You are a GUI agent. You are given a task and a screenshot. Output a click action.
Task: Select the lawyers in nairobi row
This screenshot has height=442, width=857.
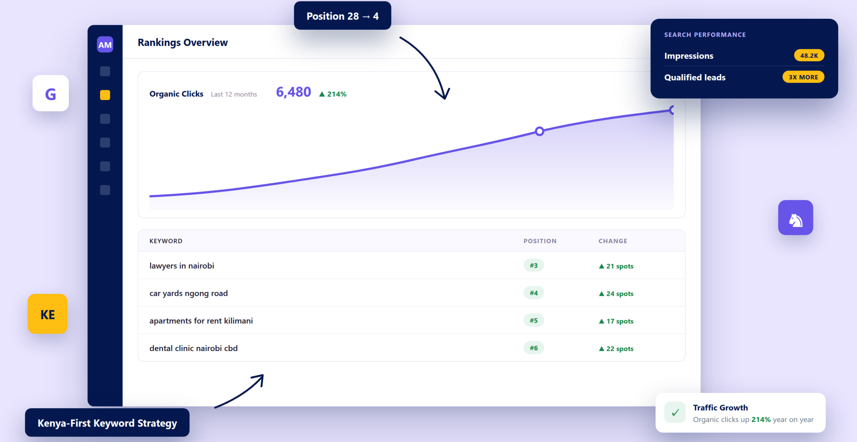[411, 265]
